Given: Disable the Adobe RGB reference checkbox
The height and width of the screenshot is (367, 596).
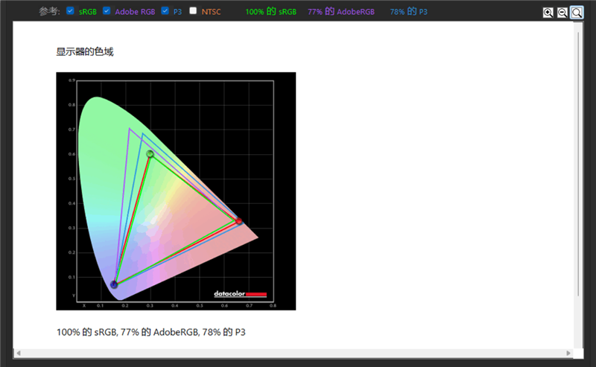Looking at the screenshot, I should pyautogui.click(x=107, y=11).
